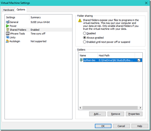
Task: Click the VMware Tools vm icon
Action: [8, 34]
